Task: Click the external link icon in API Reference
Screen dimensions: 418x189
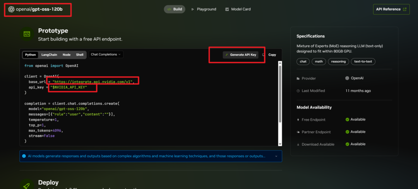Action: [x=405, y=9]
